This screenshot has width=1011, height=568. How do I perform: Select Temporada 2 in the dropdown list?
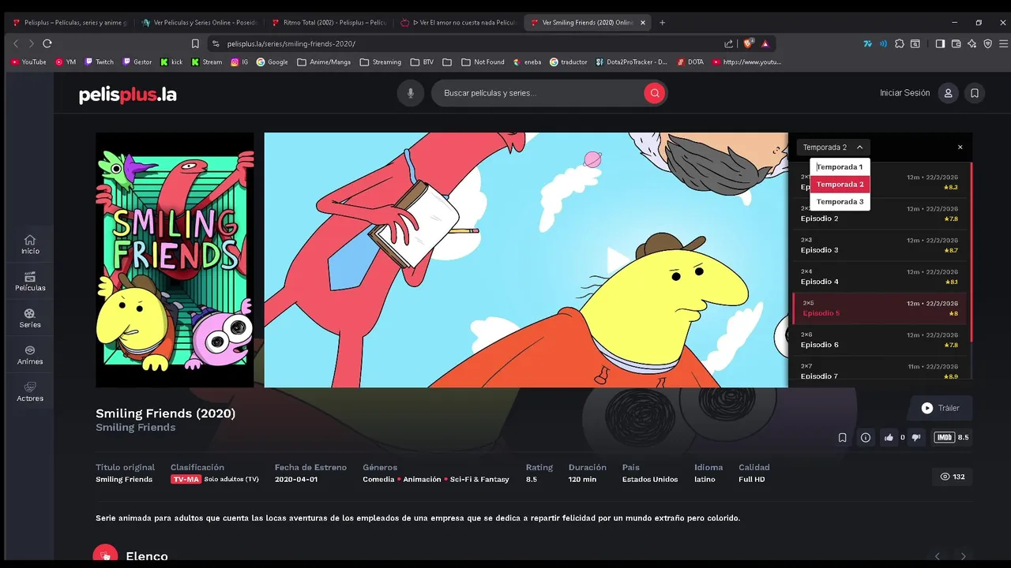point(840,185)
